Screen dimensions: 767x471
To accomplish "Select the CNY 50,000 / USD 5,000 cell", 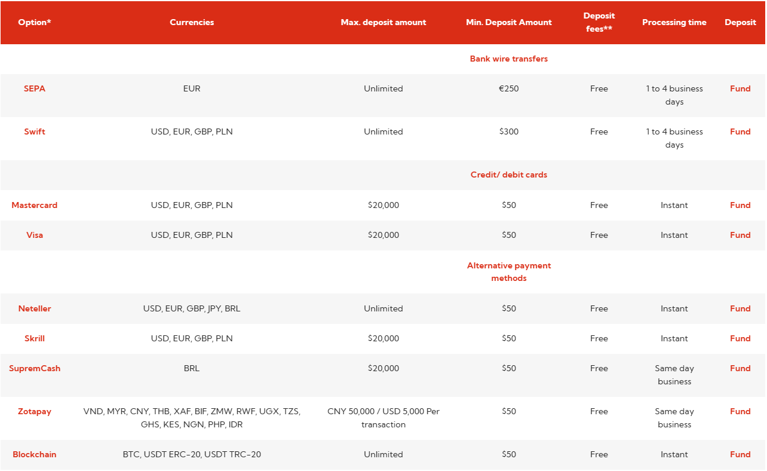I will pos(383,418).
